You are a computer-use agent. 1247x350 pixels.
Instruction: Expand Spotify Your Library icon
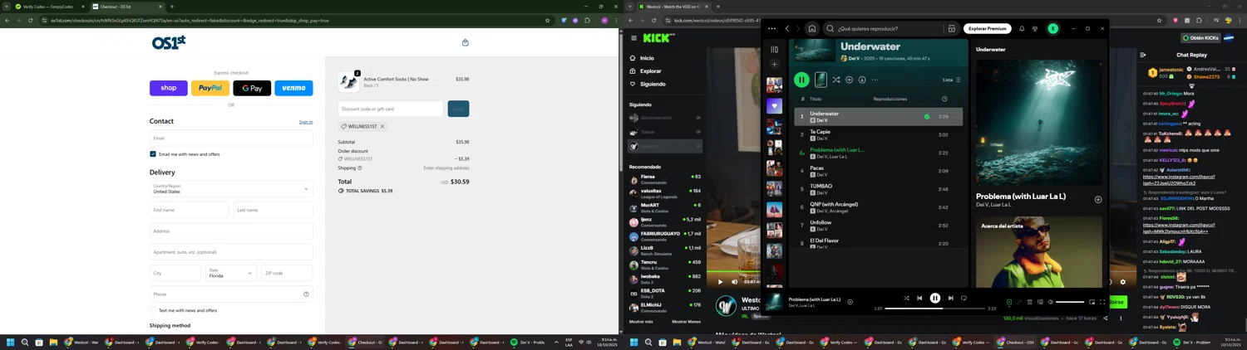click(x=774, y=50)
